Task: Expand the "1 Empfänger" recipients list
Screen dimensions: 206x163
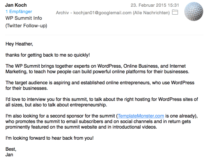Action: click(x=19, y=11)
